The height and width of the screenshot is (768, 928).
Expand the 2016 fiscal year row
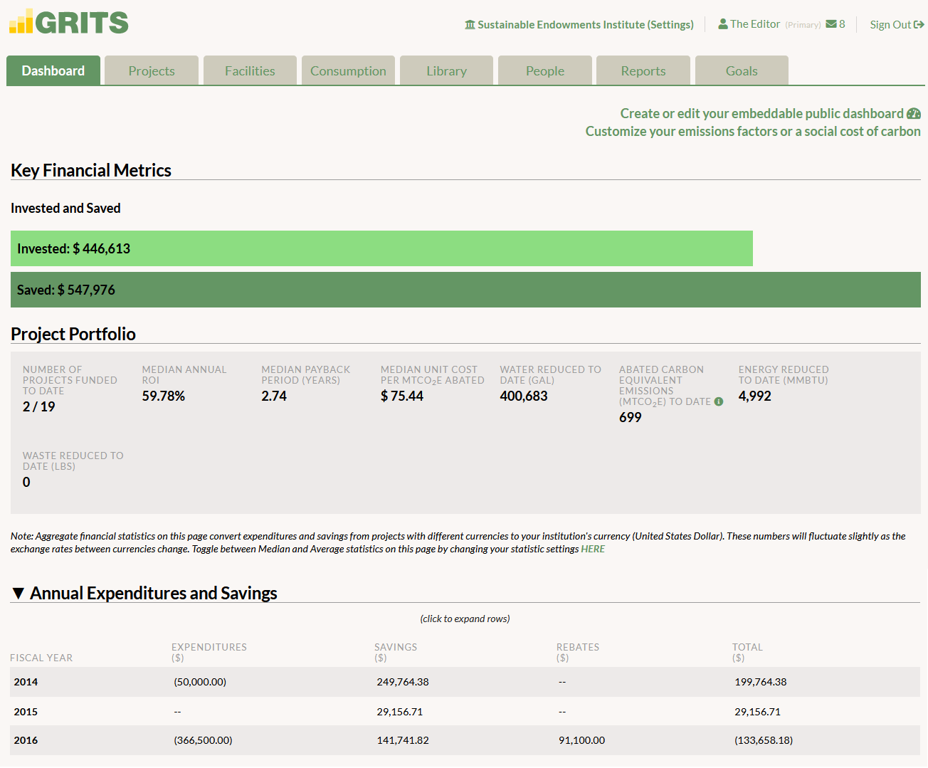tap(465, 740)
